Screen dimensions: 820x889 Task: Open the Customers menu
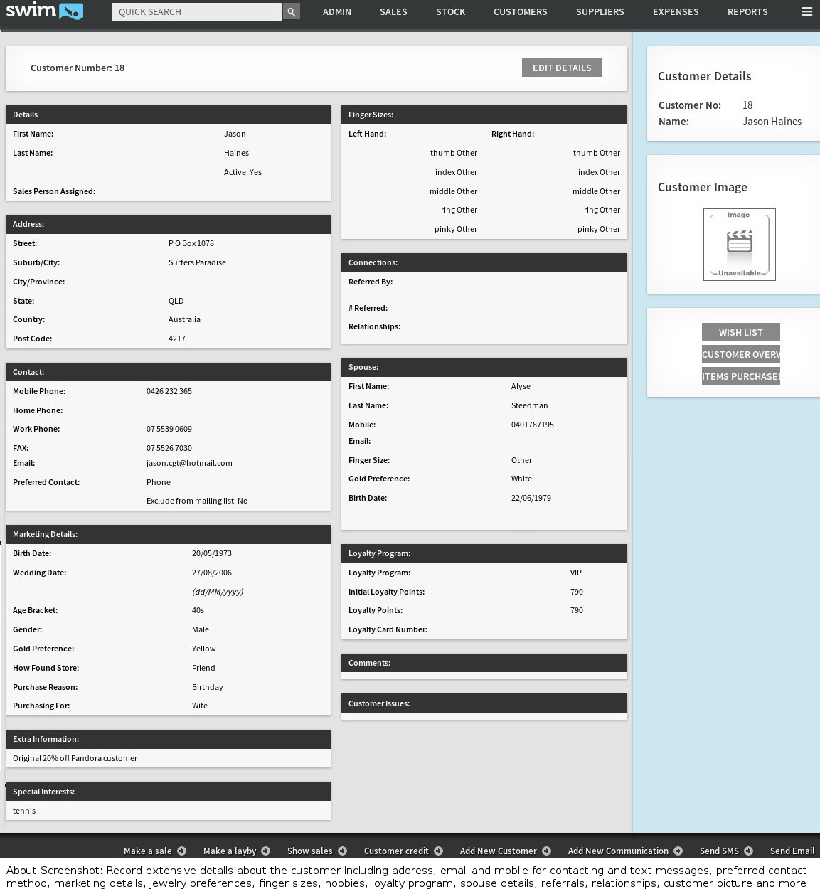pyautogui.click(x=521, y=12)
